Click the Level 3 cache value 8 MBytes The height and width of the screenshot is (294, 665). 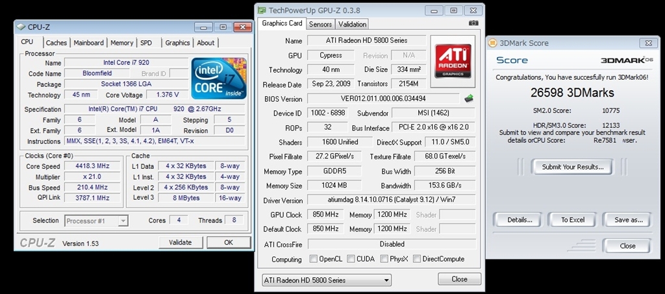(x=186, y=197)
